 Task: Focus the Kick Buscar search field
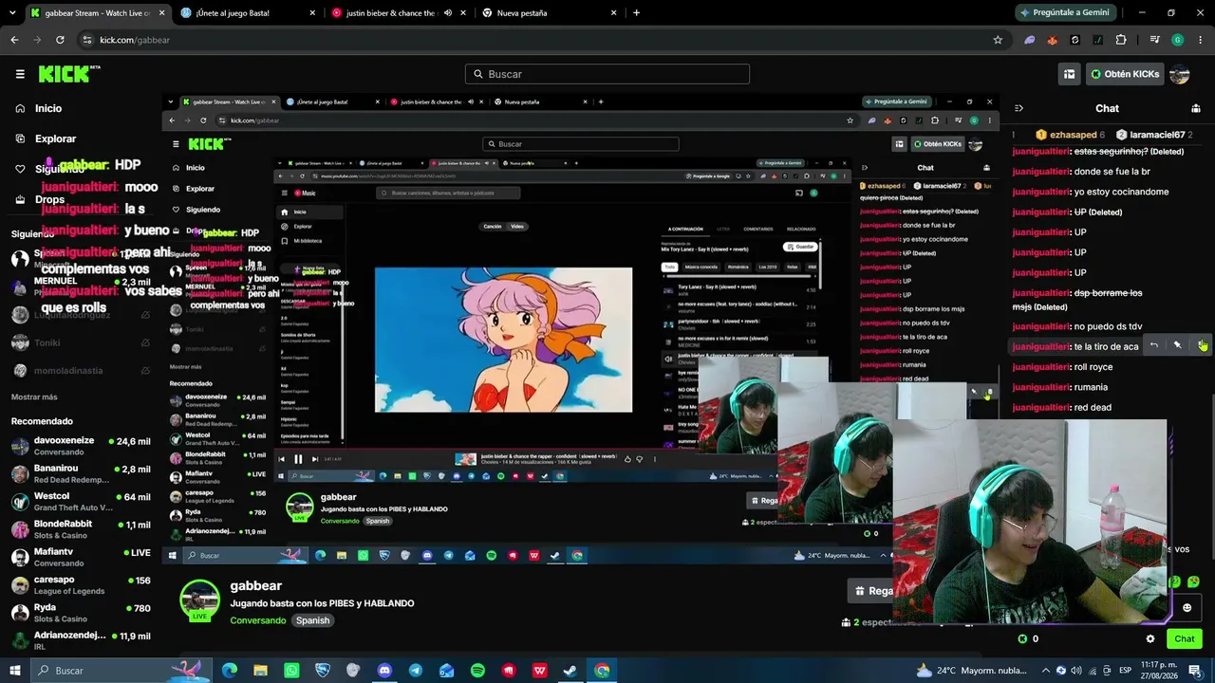(x=607, y=74)
